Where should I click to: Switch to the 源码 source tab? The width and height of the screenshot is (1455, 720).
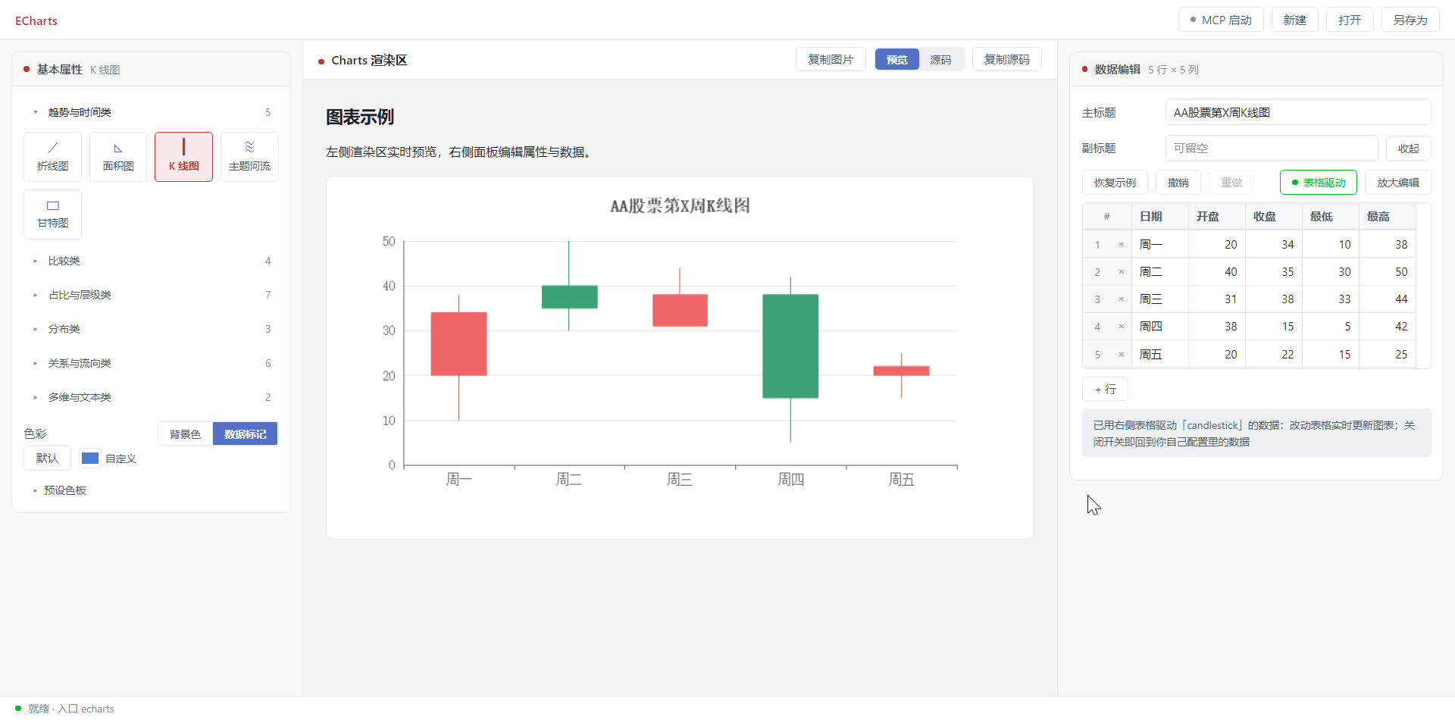pos(940,60)
